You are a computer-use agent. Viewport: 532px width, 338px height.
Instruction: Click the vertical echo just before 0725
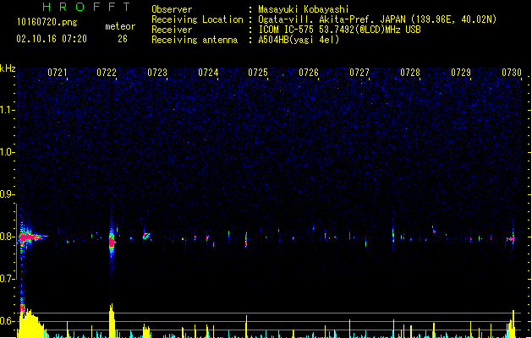246,239
